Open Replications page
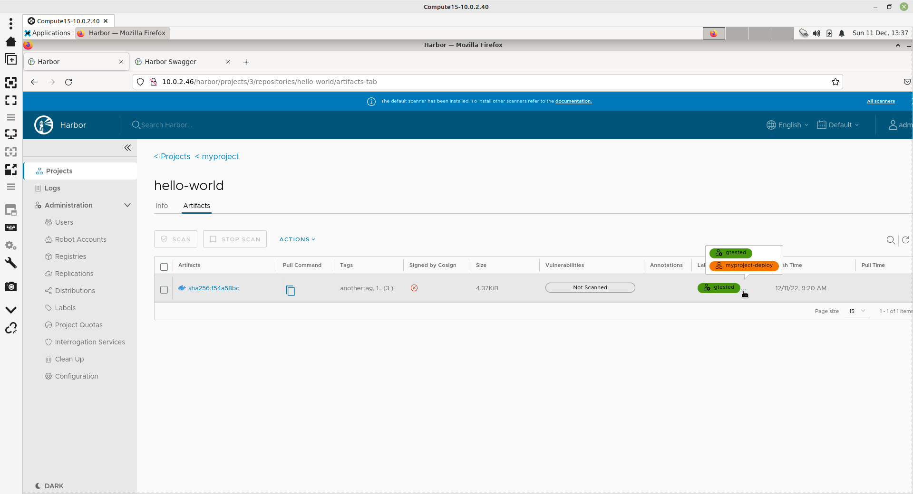This screenshot has width=913, height=494. [74, 274]
